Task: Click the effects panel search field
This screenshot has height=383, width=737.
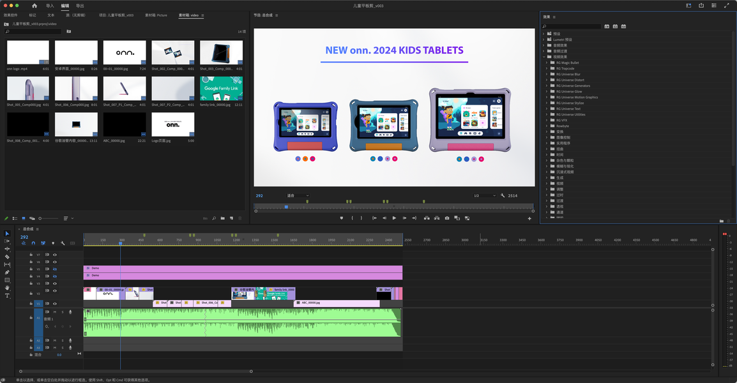Action: pos(571,26)
